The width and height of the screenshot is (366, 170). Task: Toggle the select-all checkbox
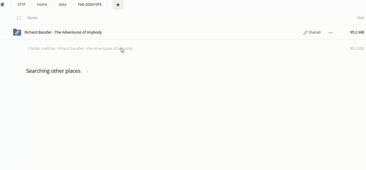coord(19,18)
